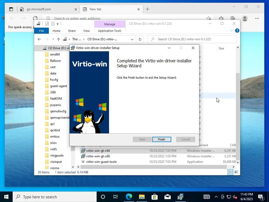The height and width of the screenshot is (202, 269).
Task: Open Microsoft Store from taskbar
Action: [x=154, y=197]
